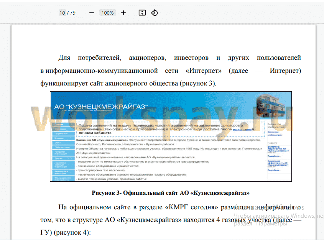
Task: Rotate the document counterclockwise
Action: coord(155,13)
